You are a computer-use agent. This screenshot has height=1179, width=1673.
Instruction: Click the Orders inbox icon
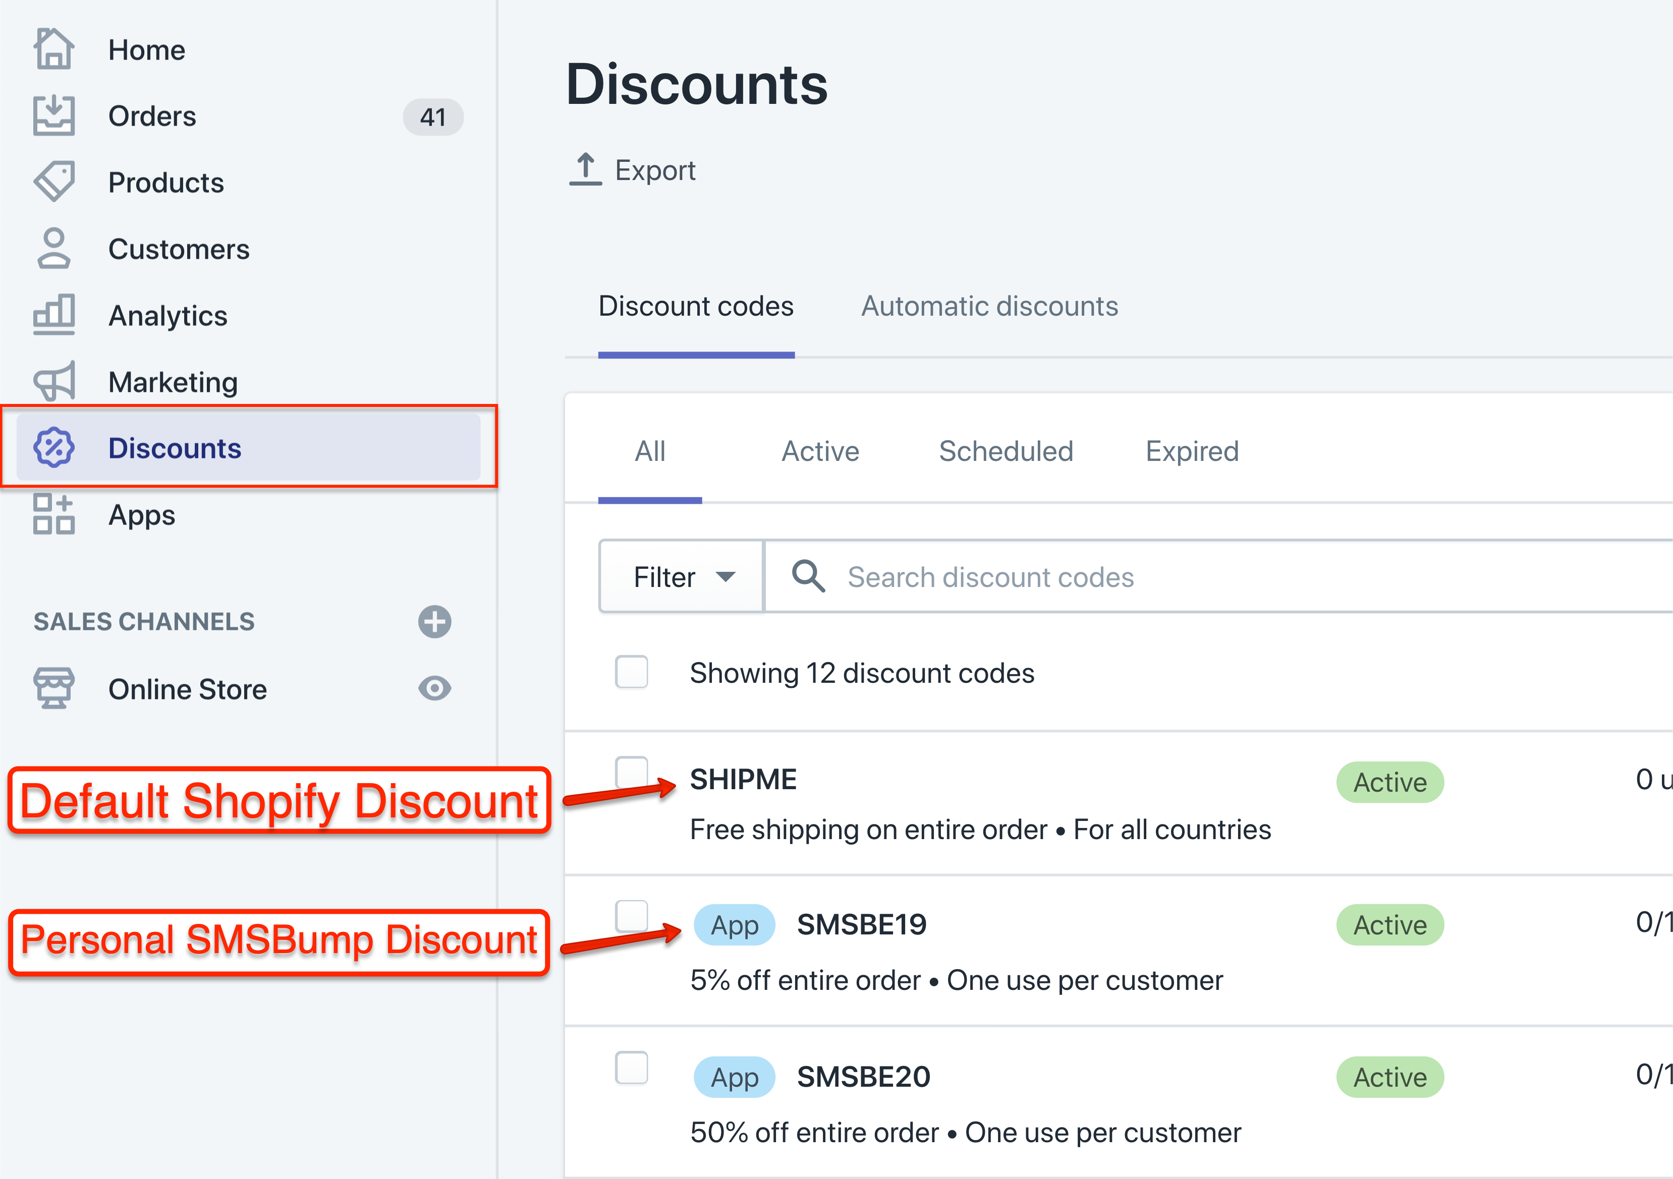pos(54,116)
